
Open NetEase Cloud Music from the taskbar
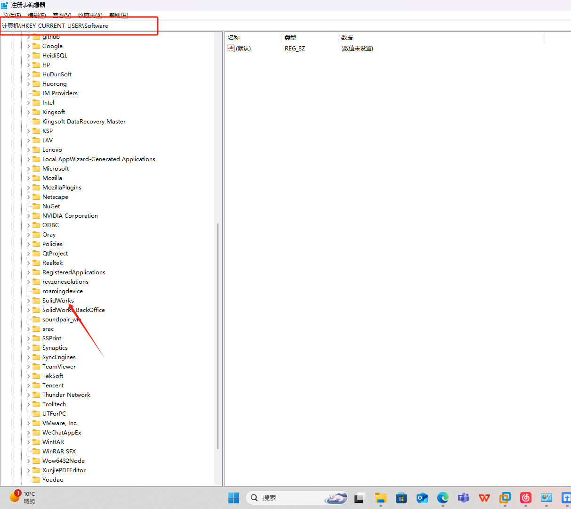point(525,498)
